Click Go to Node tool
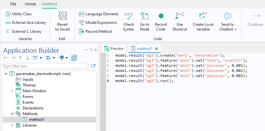The width and height of the screenshot is (265, 131). [x=144, y=21]
